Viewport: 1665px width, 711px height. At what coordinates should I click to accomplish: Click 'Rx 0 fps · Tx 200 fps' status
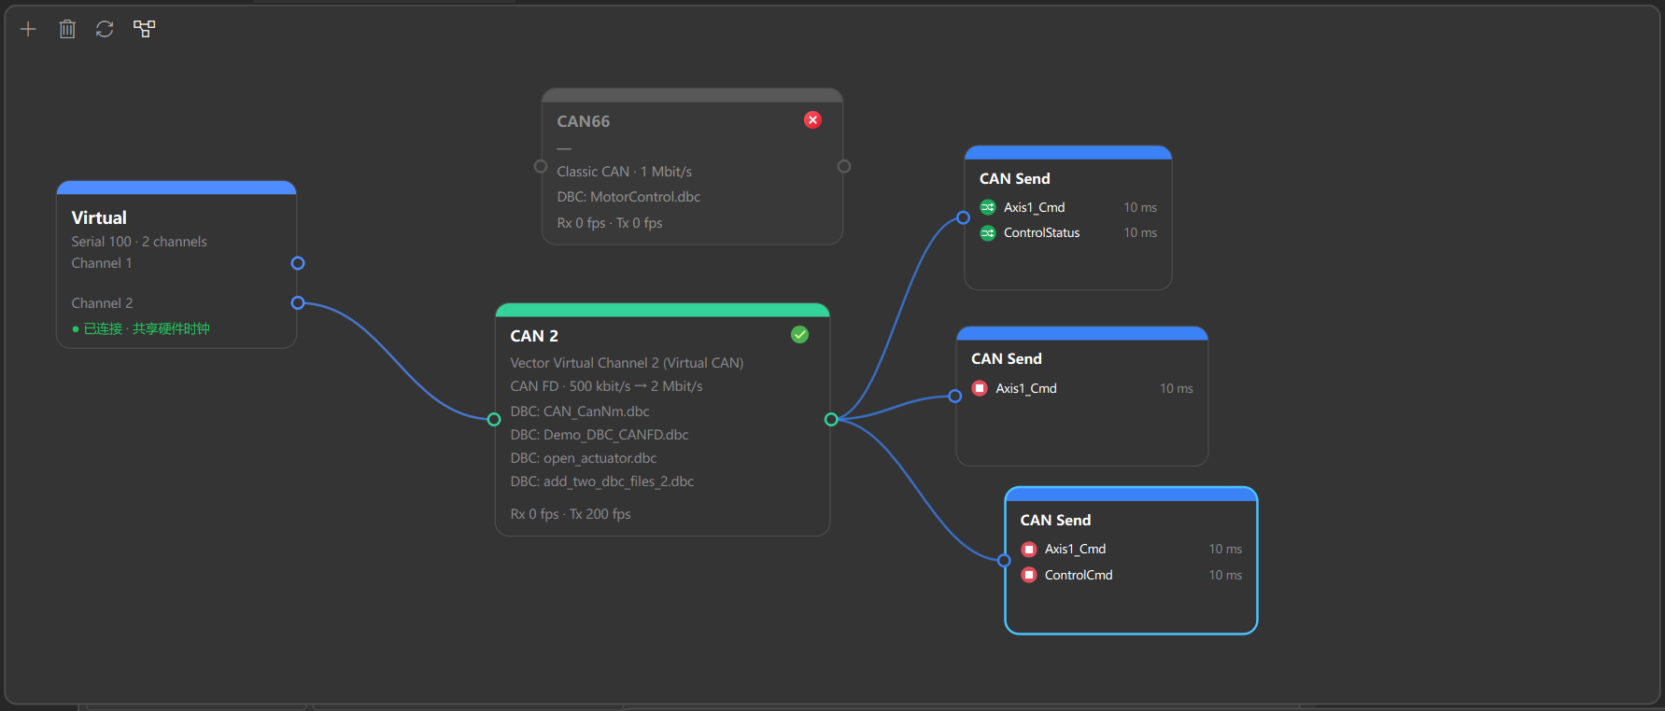(571, 514)
